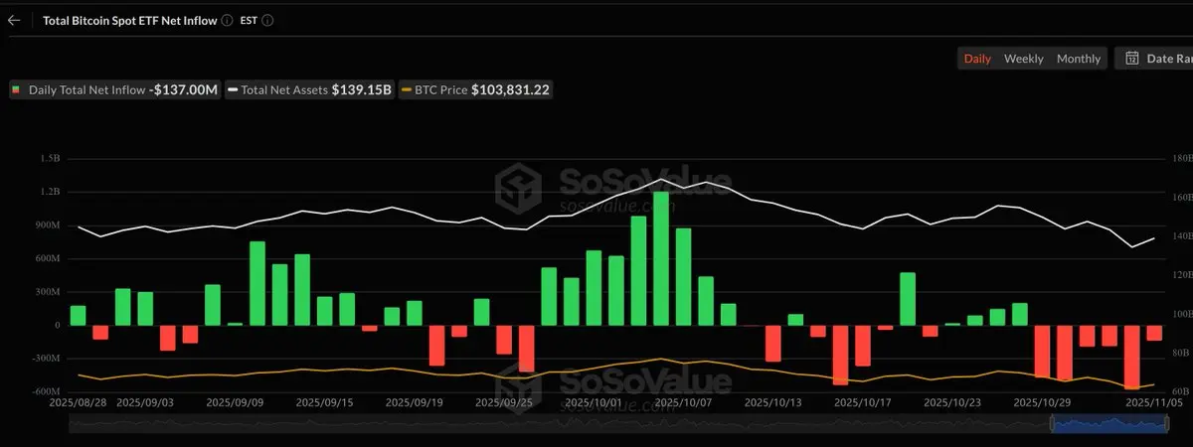This screenshot has width=1193, height=447.
Task: Click the 80B right axis label
Action: tap(1183, 353)
